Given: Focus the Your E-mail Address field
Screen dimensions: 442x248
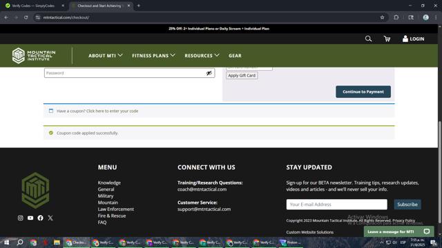Looking at the screenshot, I should tap(336, 205).
